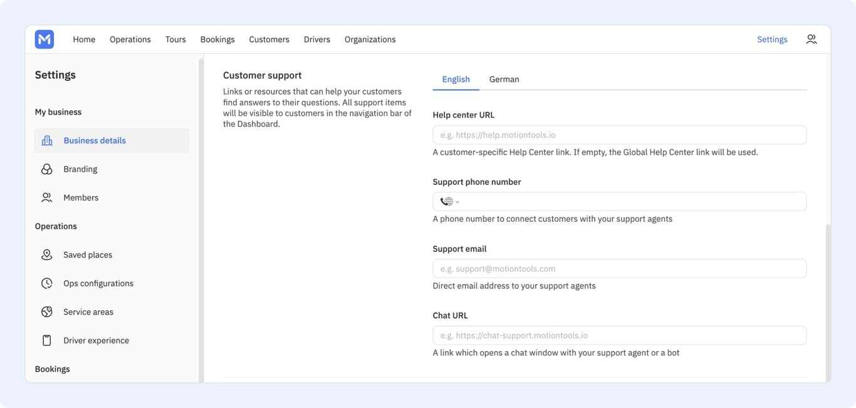This screenshot has height=408, width=856.
Task: Focus the Chat URL field
Action: pyautogui.click(x=620, y=335)
